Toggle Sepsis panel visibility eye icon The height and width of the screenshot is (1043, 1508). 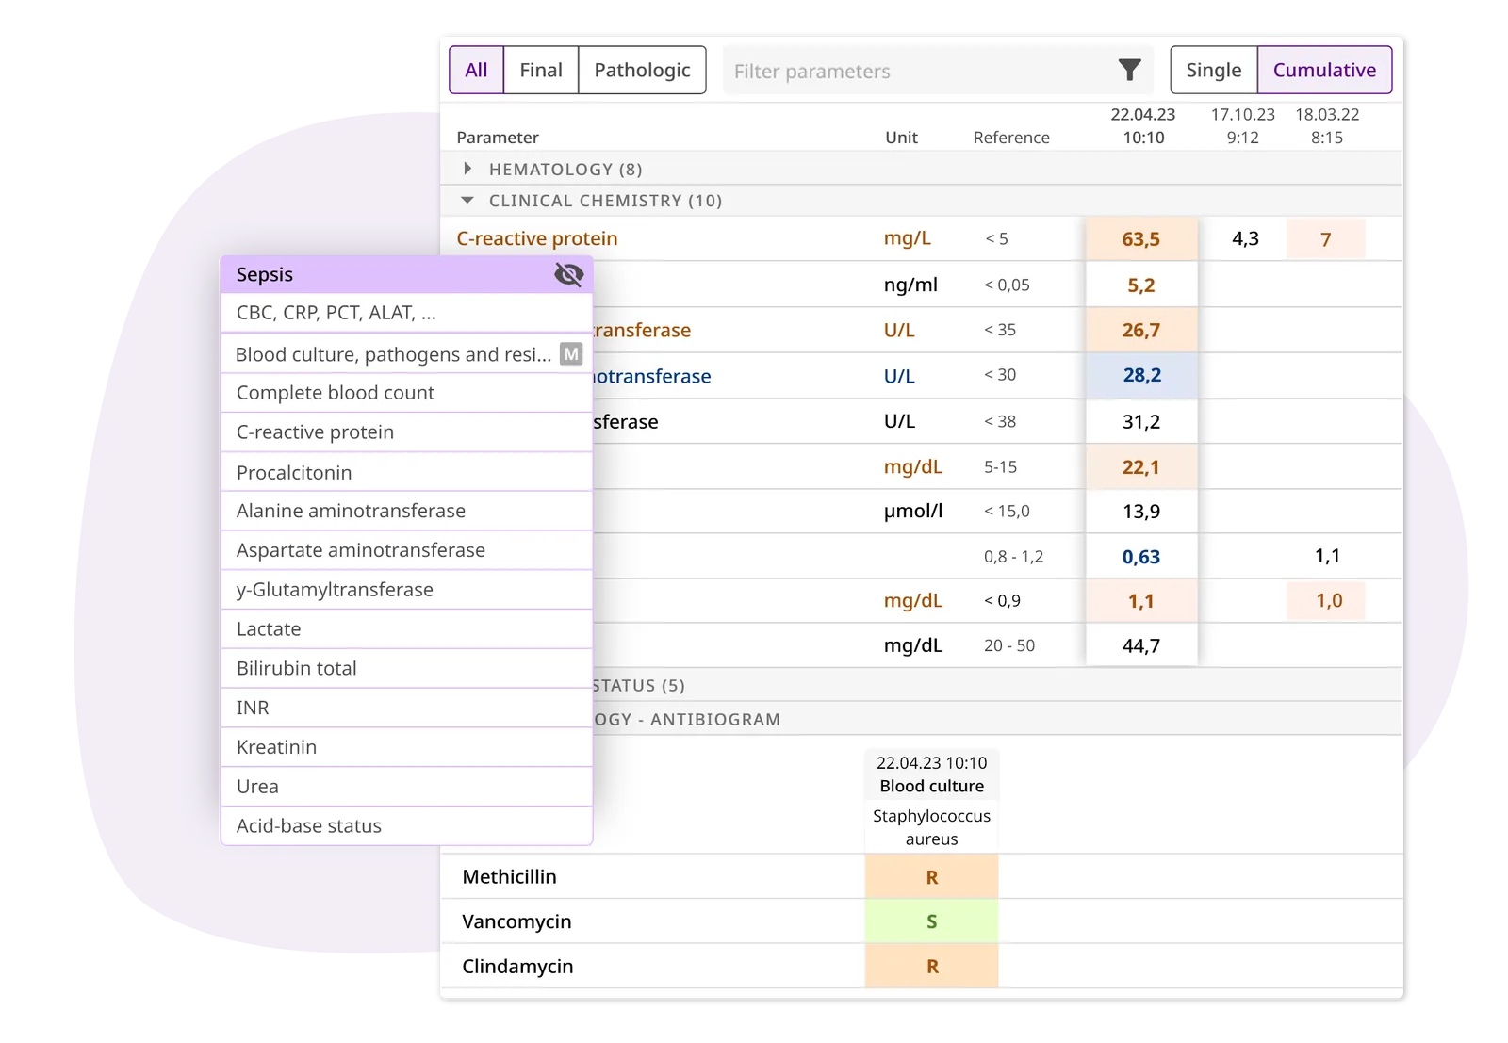pos(568,274)
